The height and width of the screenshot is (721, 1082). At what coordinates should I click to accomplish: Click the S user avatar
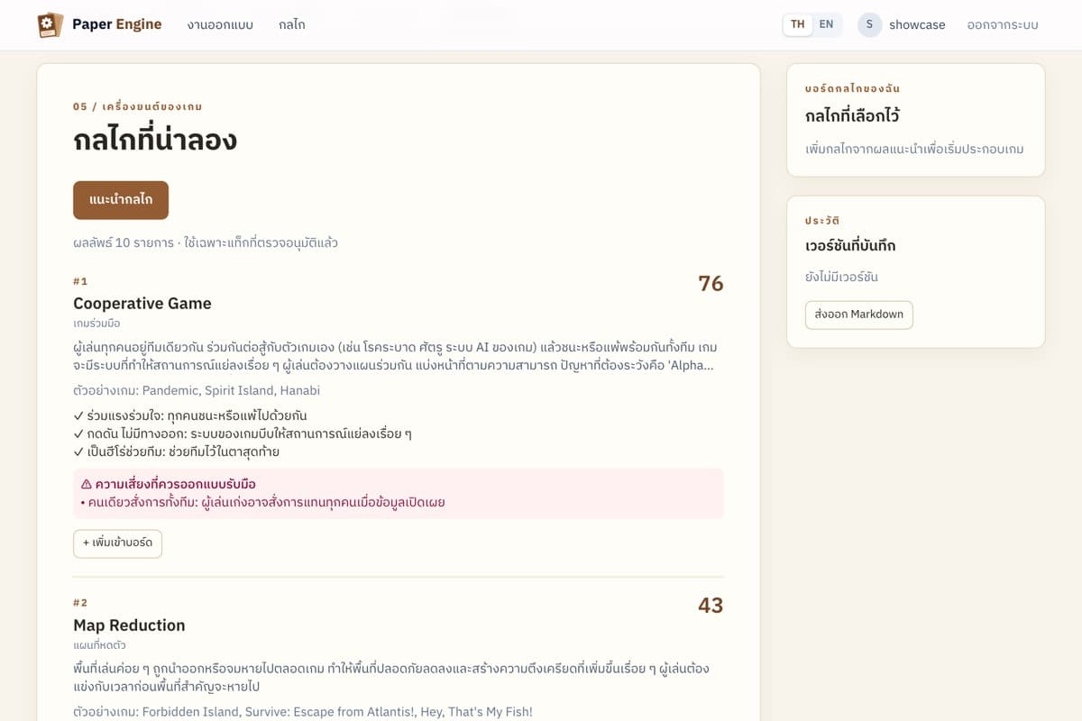tap(869, 24)
